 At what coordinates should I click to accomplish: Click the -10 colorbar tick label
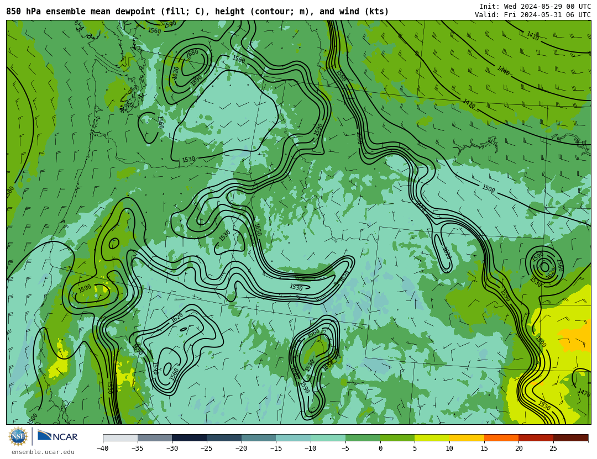click(310, 449)
